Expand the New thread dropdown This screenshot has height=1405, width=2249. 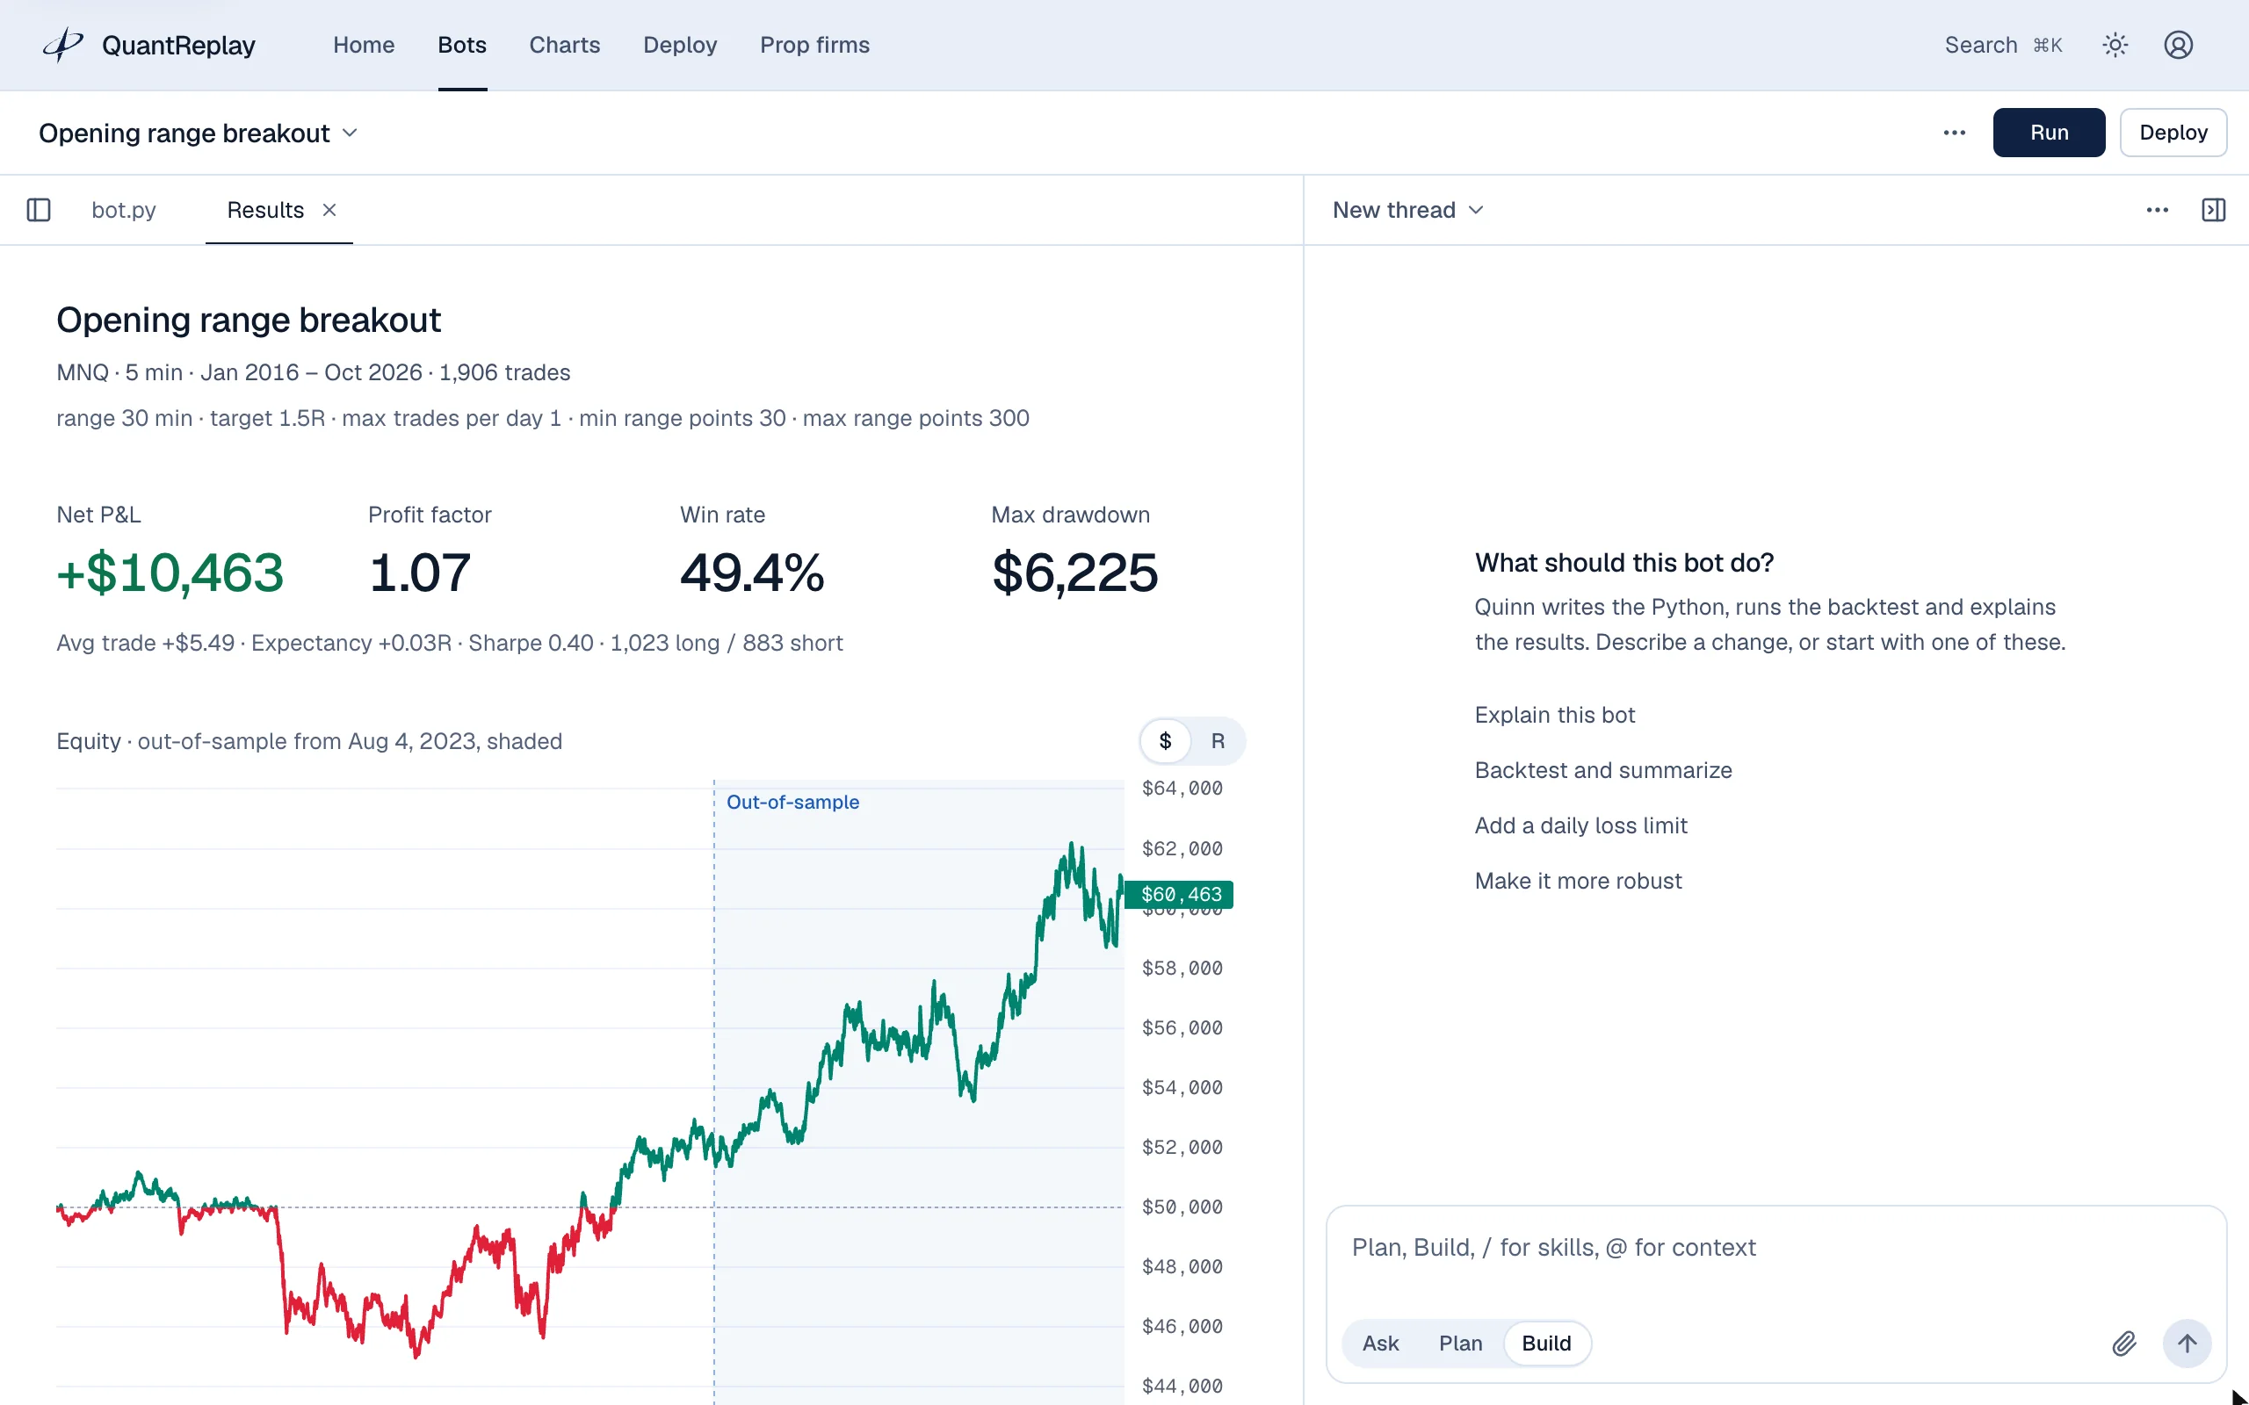(1408, 210)
